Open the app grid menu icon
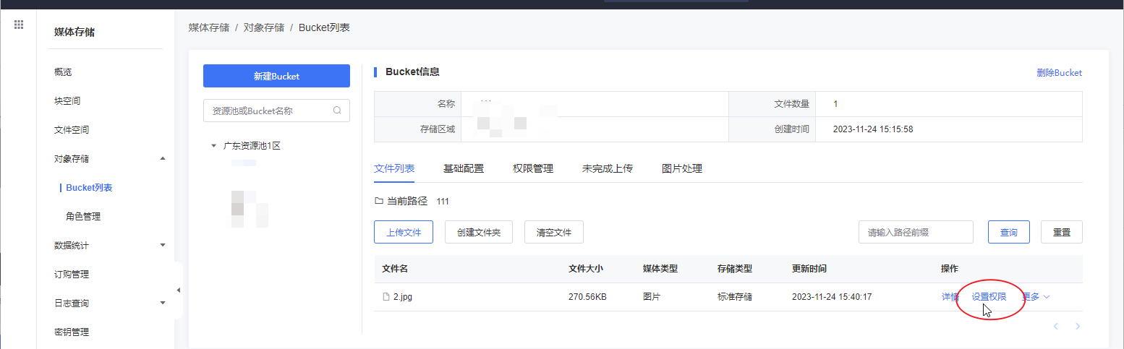 [19, 25]
